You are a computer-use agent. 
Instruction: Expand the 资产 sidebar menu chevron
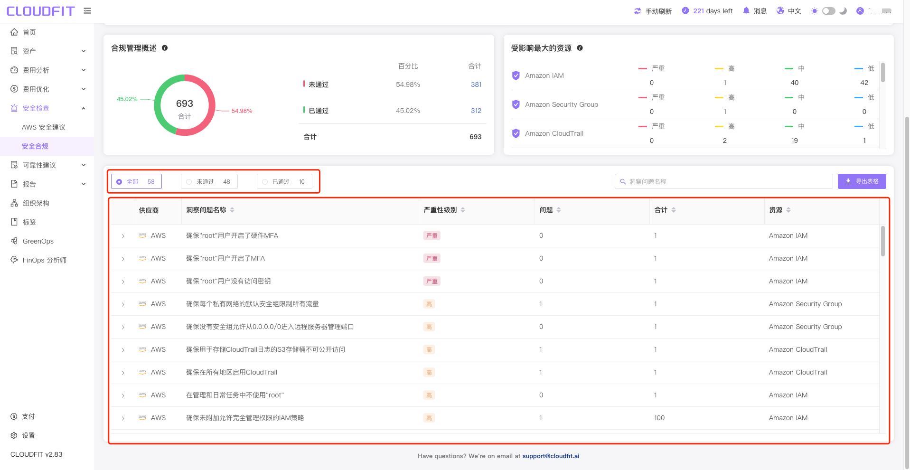coord(84,51)
